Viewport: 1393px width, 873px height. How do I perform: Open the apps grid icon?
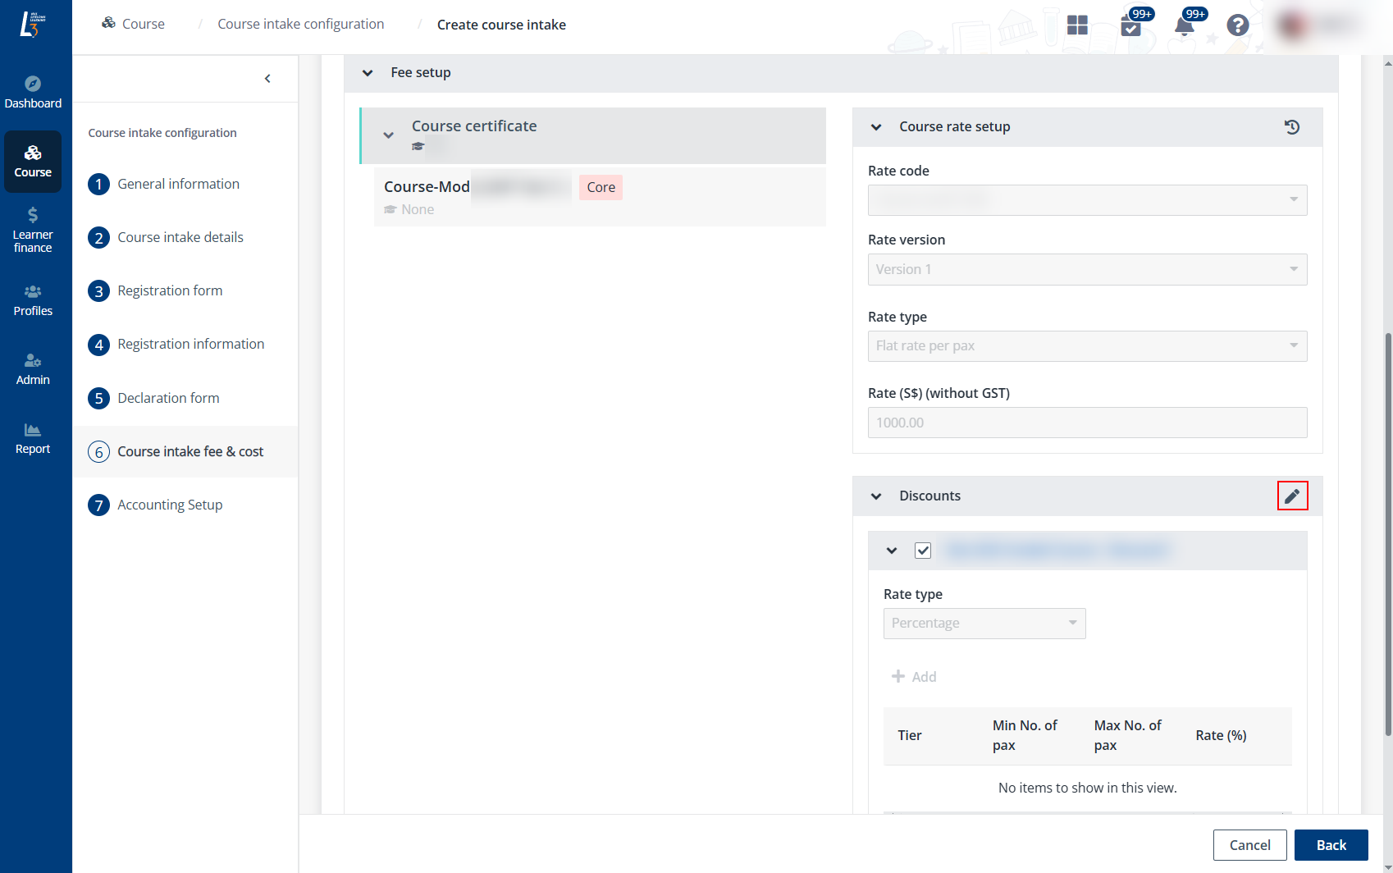[x=1077, y=25]
